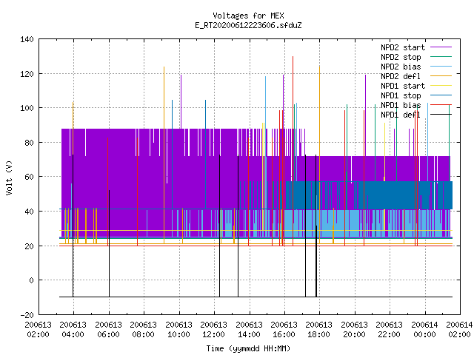Click the 40 y-axis tick value
Viewport: 474px width, 355px height.
[29, 212]
